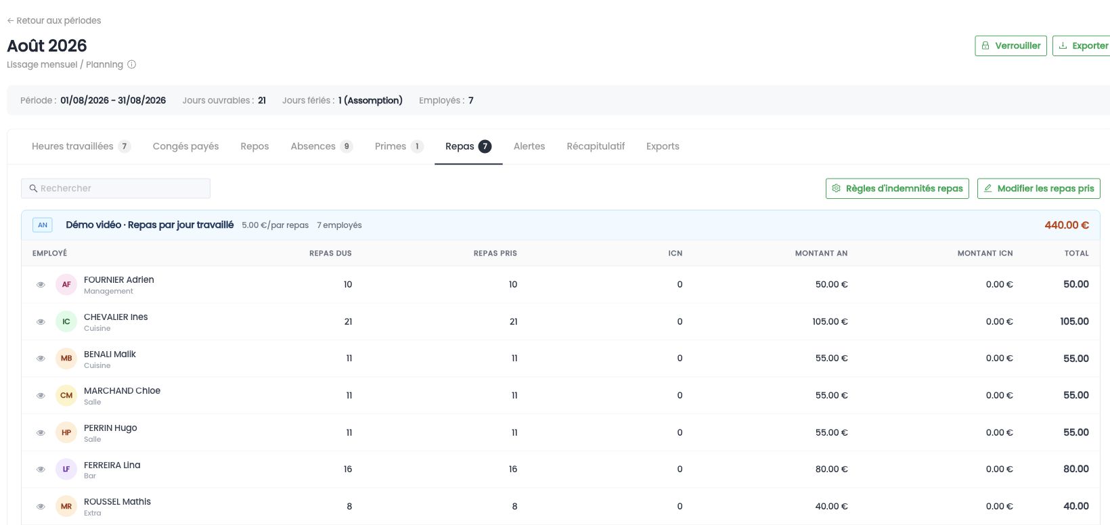The width and height of the screenshot is (1110, 525).
Task: Click the ROUSSEL Mathis MR avatar
Action: point(66,507)
